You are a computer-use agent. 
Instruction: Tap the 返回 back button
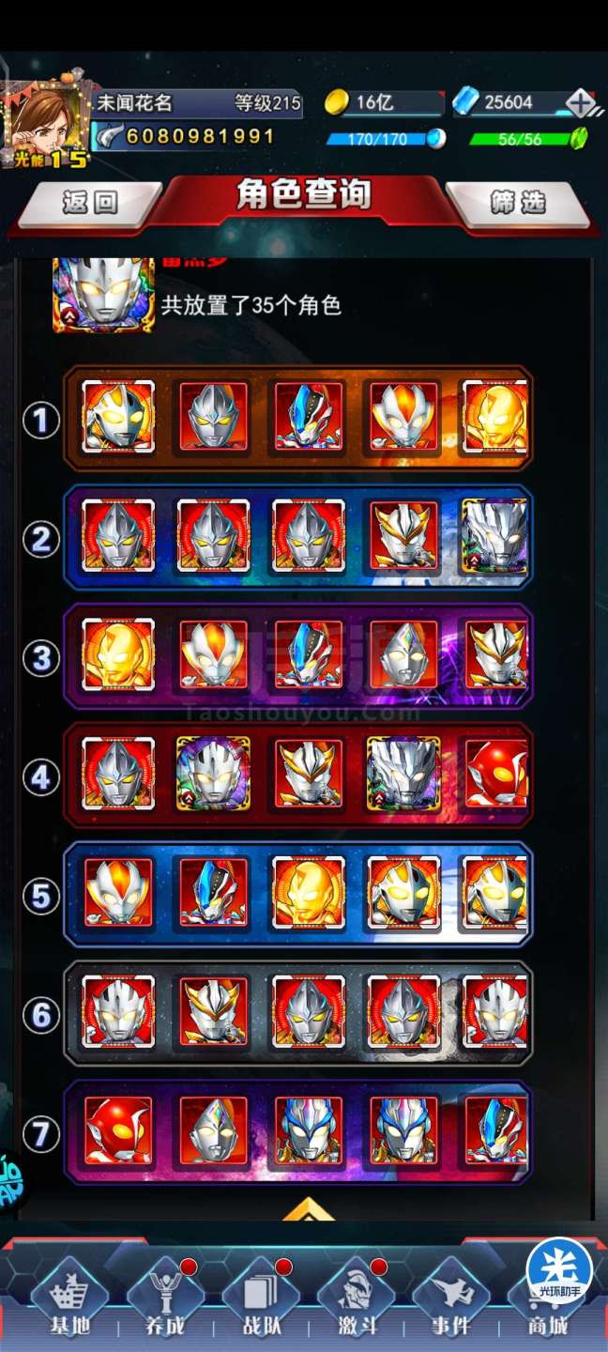[x=90, y=204]
